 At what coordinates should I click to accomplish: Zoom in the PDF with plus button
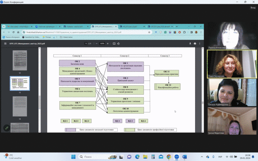tap(107, 43)
